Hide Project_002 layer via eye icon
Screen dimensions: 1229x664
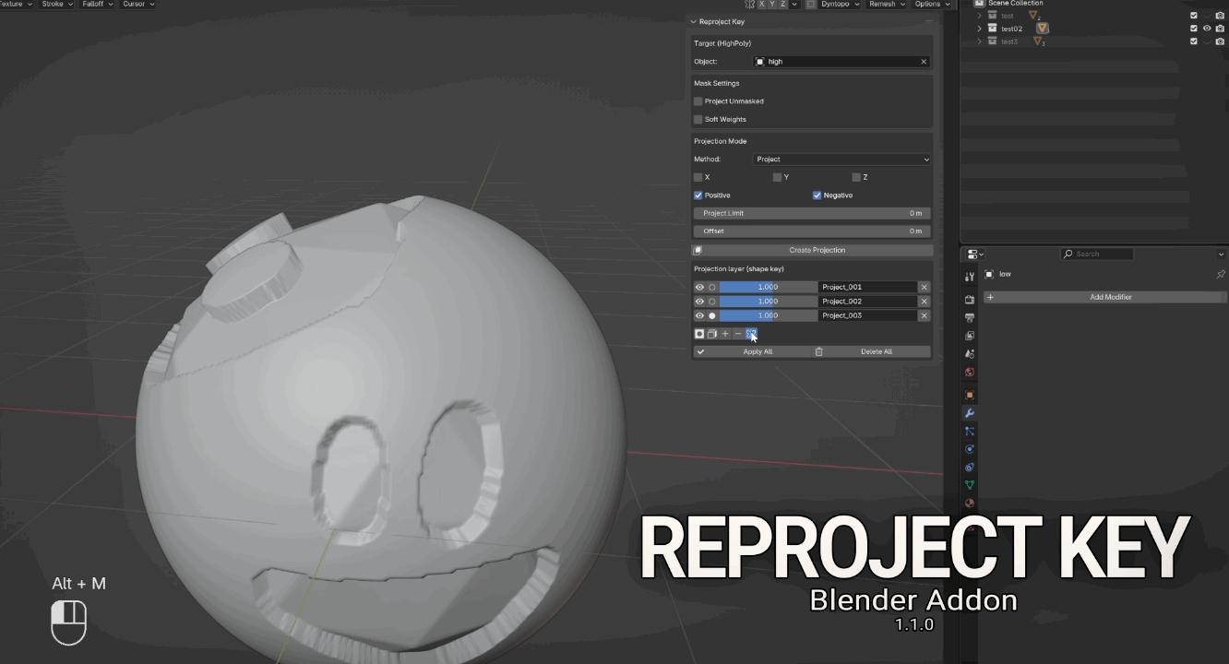[x=699, y=302]
